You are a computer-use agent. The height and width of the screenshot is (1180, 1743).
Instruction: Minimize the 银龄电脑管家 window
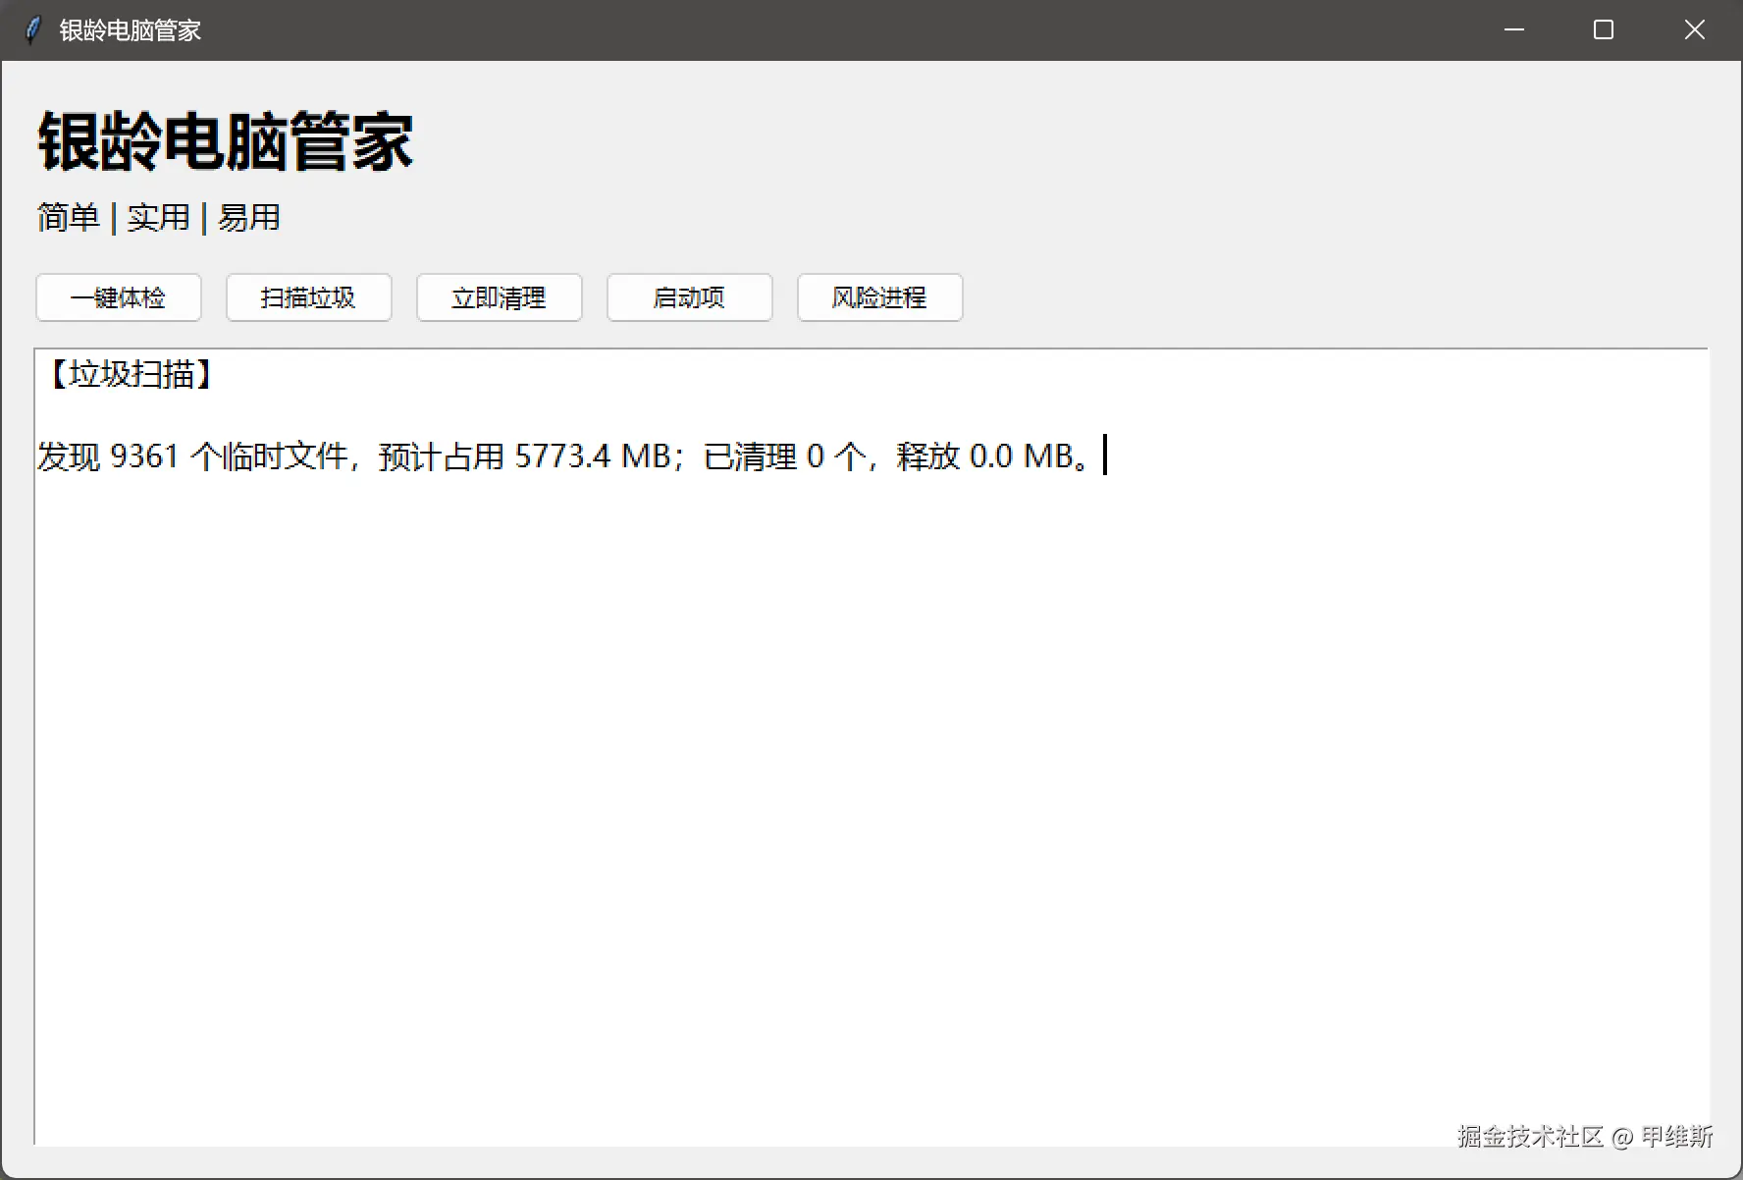(1514, 29)
